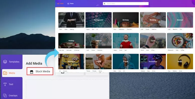
Task: Select the Hotel tag
Action: [147, 50]
